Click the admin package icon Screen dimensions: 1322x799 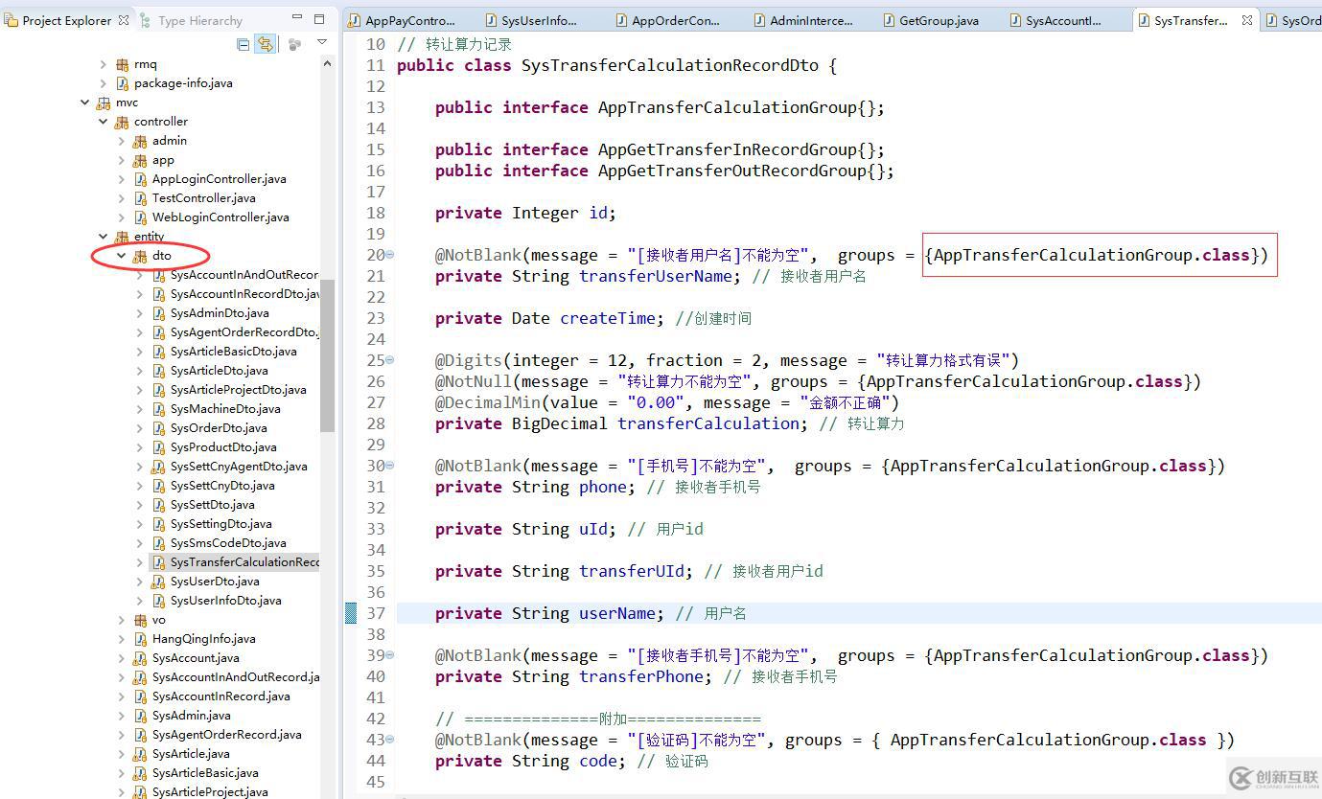(x=140, y=141)
